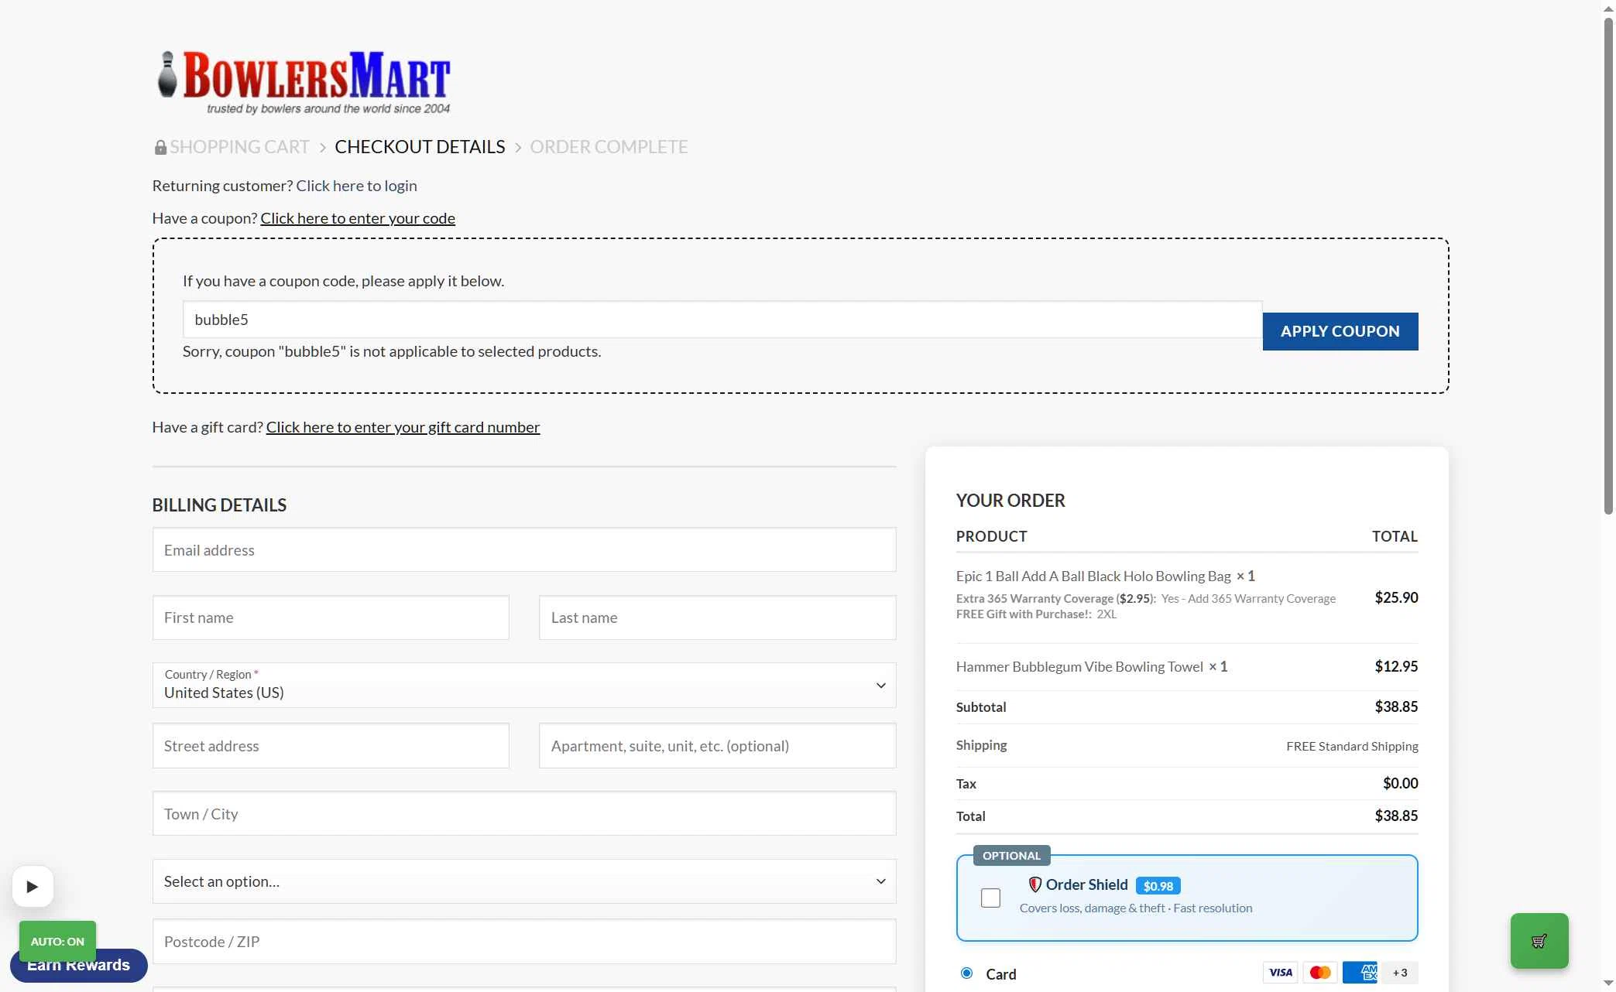
Task: Open the Country / Region dropdown
Action: coord(524,685)
